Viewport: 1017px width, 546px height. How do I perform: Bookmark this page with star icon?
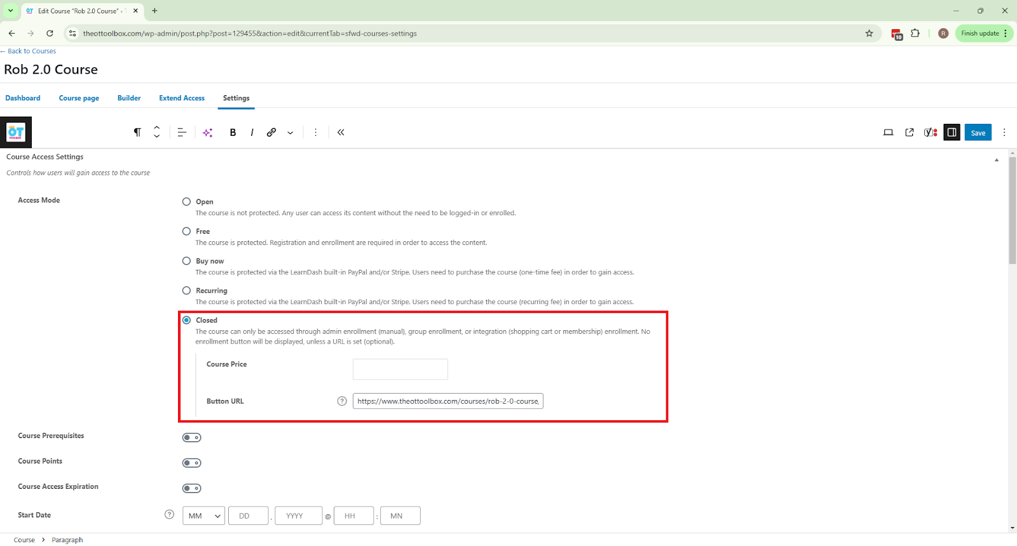tap(870, 33)
